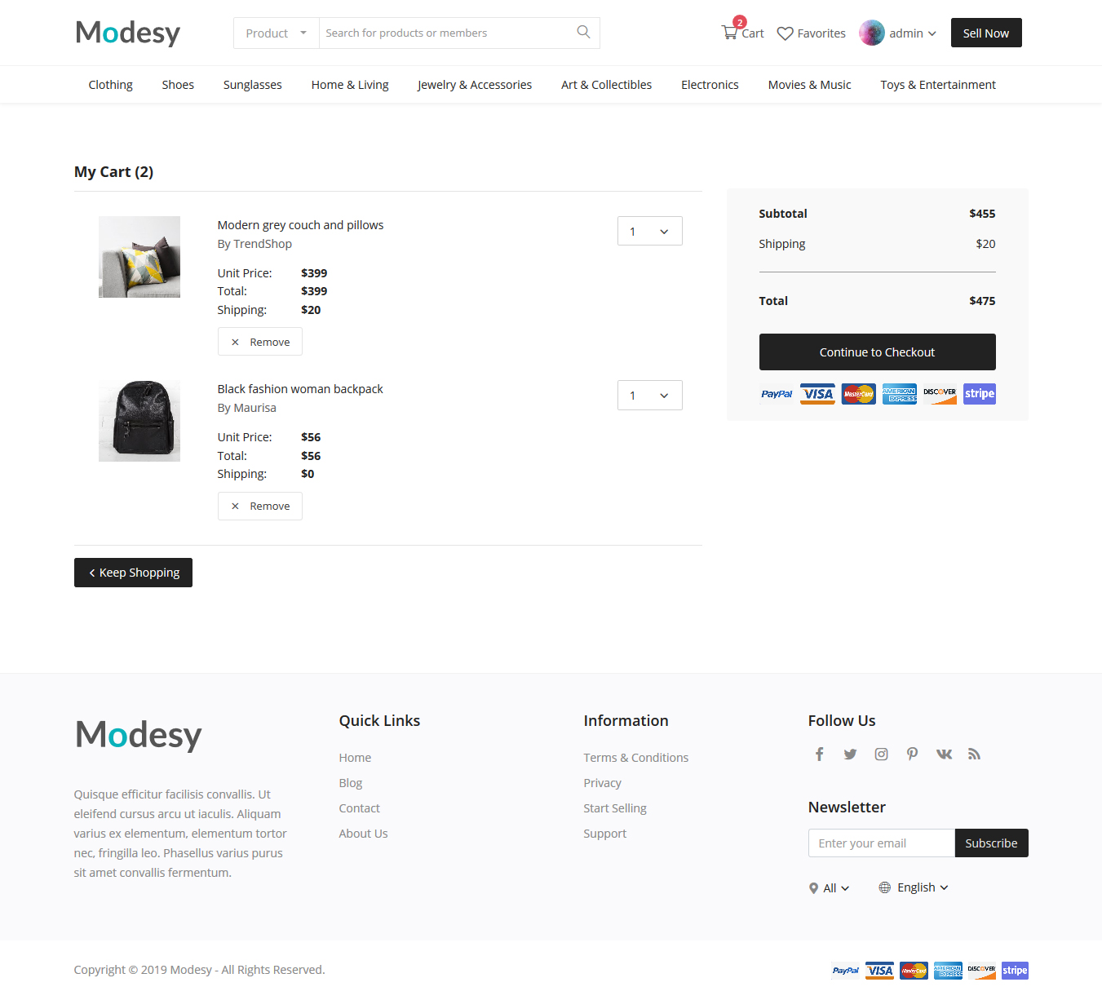Image resolution: width=1102 pixels, height=1000 pixels.
Task: Visit the Facebook page icon
Action: (x=819, y=754)
